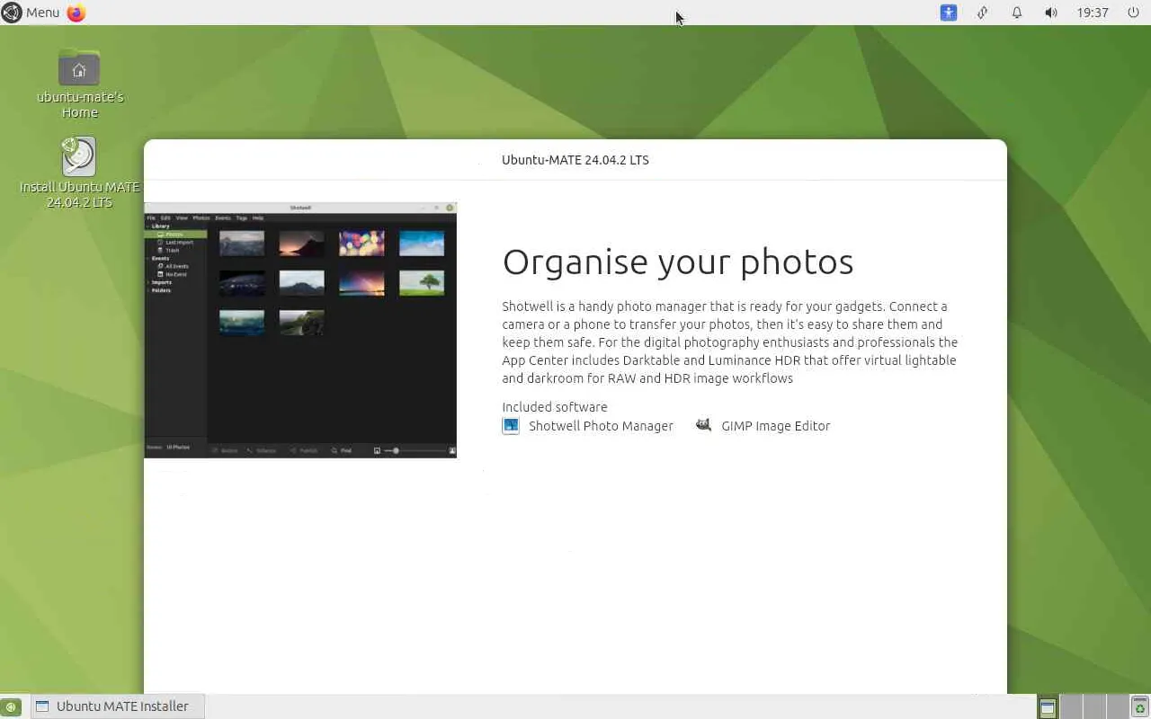
Task: Open the calendar from the 19:37 clock
Action: coord(1093,13)
